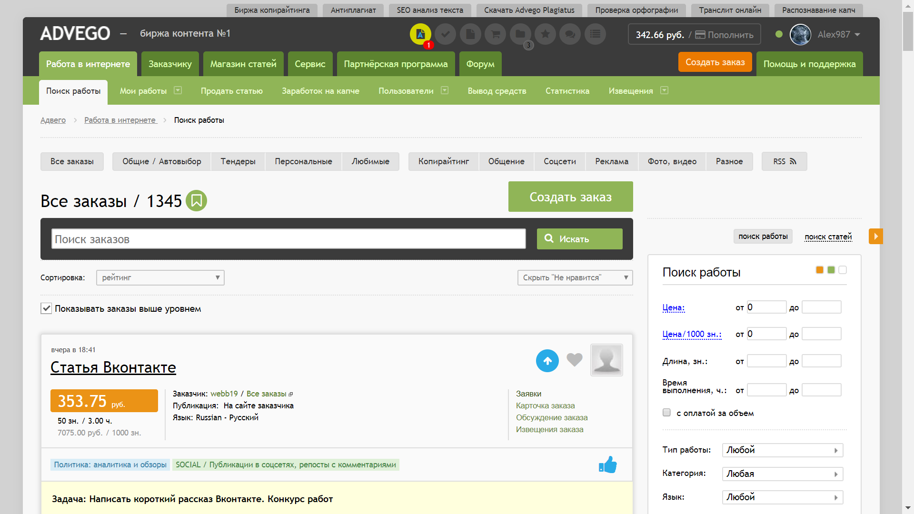The image size is (914, 514).
Task: Open the blank document icon in header
Action: (x=470, y=34)
